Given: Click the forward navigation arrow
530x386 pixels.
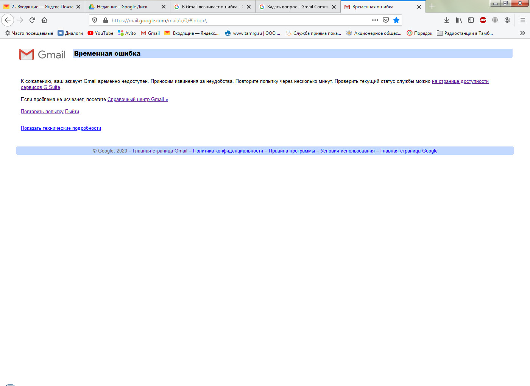Looking at the screenshot, I should (x=20, y=20).
